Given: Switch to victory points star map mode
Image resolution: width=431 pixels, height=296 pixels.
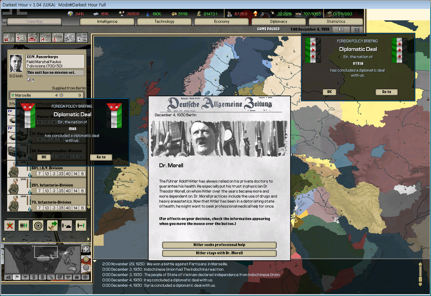Looking at the screenshot, I should coord(85,277).
